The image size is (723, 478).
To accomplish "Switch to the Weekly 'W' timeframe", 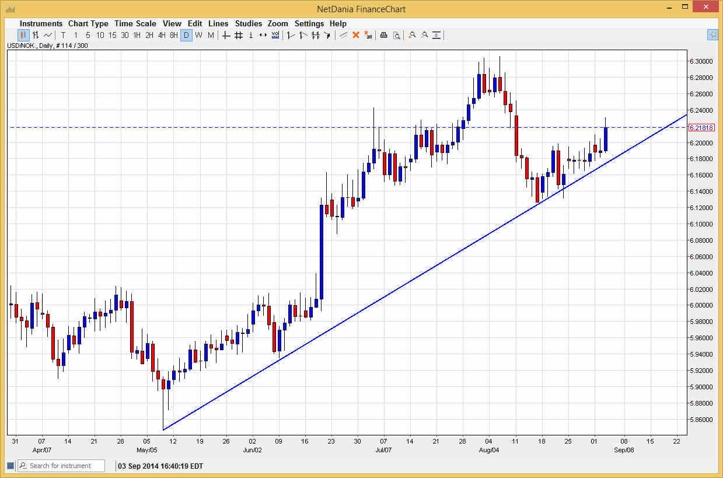I will coord(198,36).
